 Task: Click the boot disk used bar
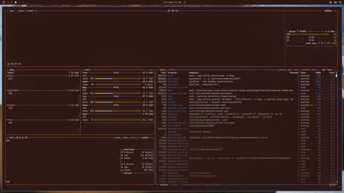(x=118, y=120)
